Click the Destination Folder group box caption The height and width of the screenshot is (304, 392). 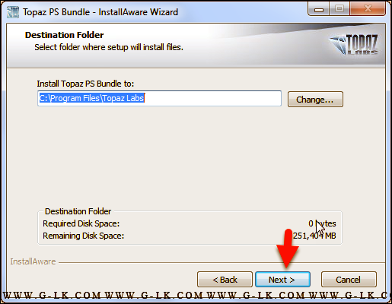click(x=78, y=211)
